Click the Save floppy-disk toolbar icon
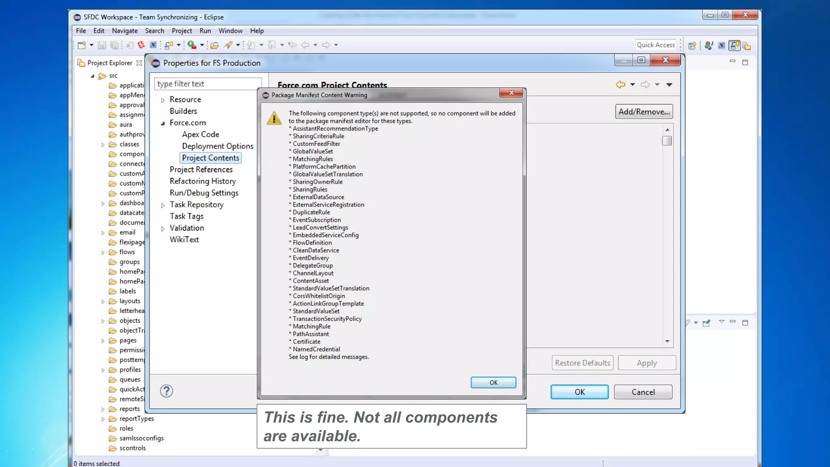830x467 pixels. click(102, 45)
